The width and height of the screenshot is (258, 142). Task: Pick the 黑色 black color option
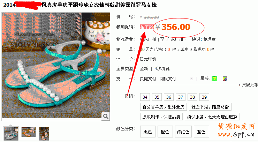tap(147, 132)
